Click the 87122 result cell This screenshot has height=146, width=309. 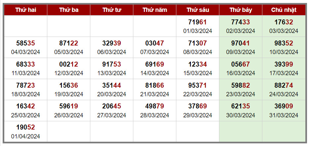(68, 47)
